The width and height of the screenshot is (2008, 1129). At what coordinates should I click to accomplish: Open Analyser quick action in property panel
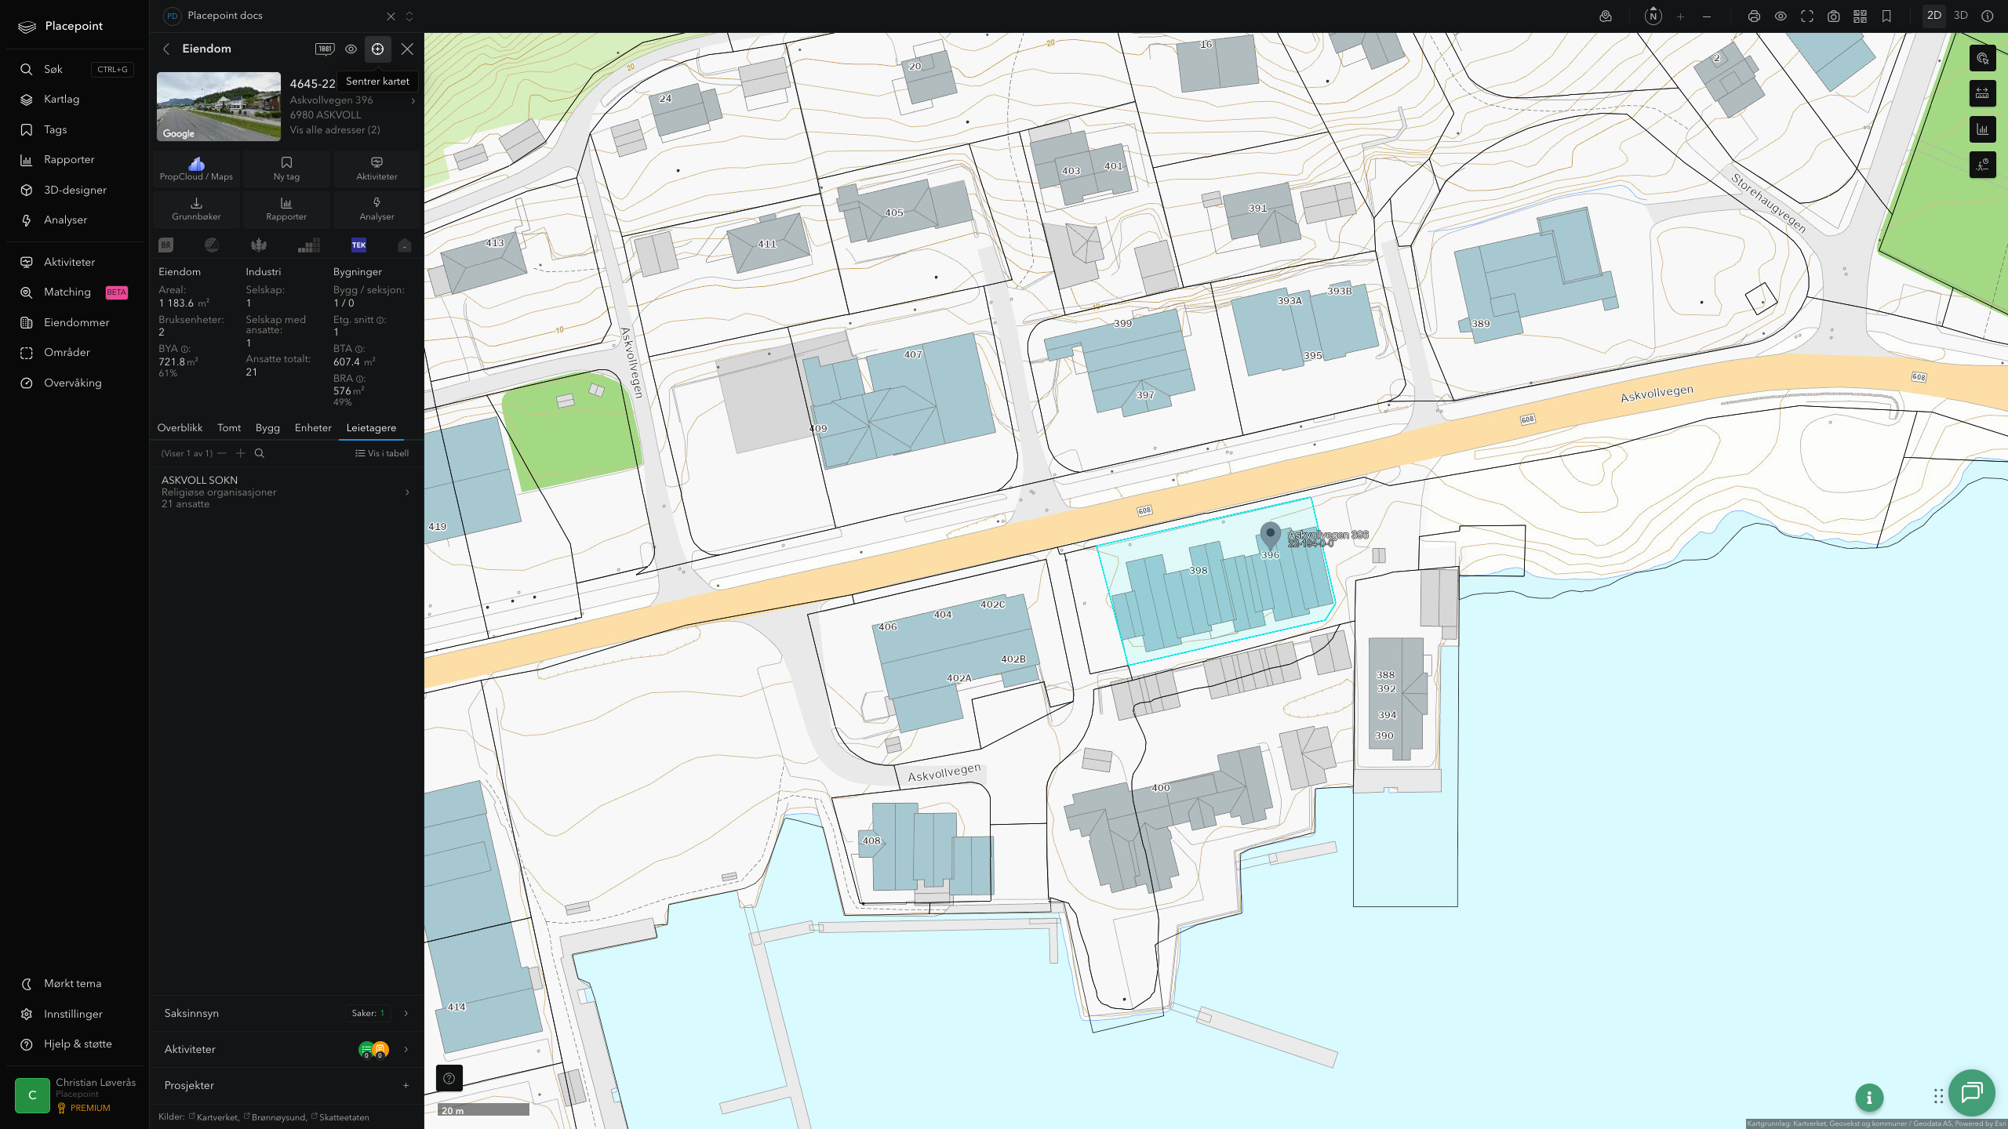tap(376, 209)
